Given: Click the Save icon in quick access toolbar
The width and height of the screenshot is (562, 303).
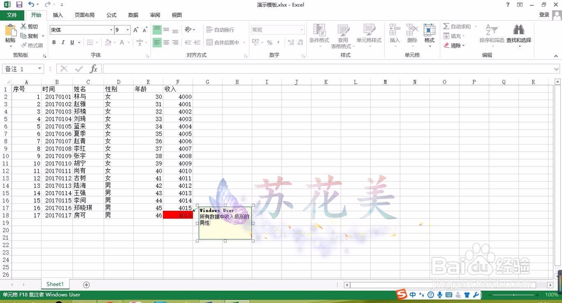Looking at the screenshot, I should coord(19,4).
